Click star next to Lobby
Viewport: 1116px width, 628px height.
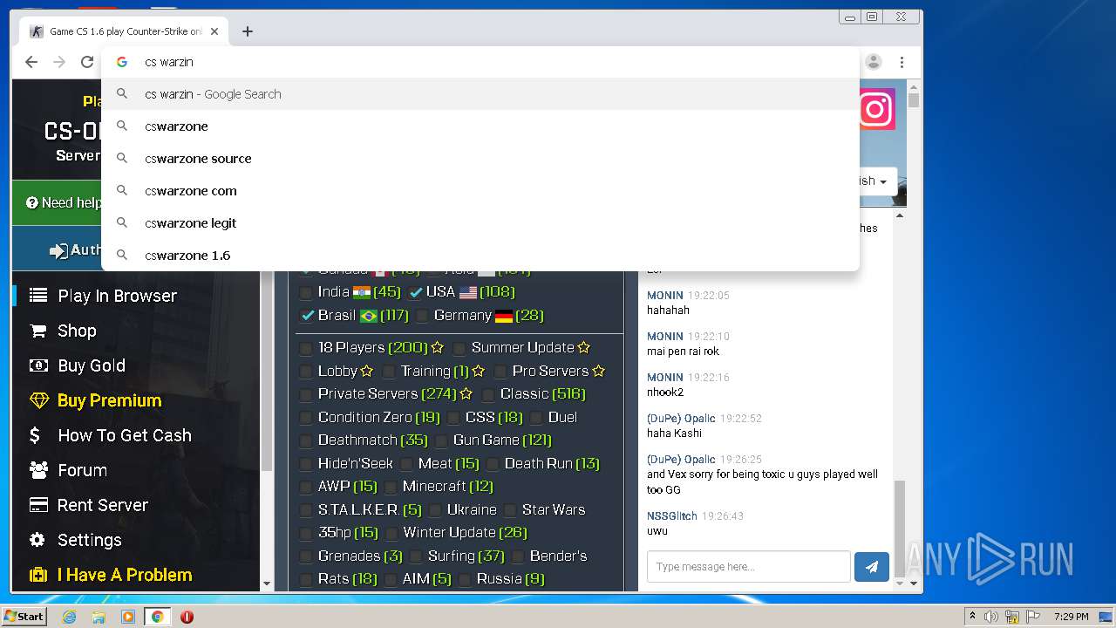tap(367, 372)
